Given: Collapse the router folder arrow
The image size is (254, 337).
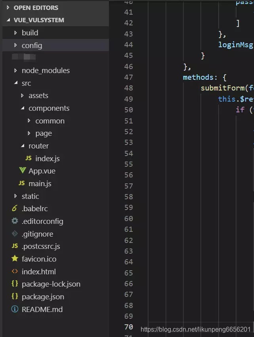Looking at the screenshot, I should [x=23, y=146].
